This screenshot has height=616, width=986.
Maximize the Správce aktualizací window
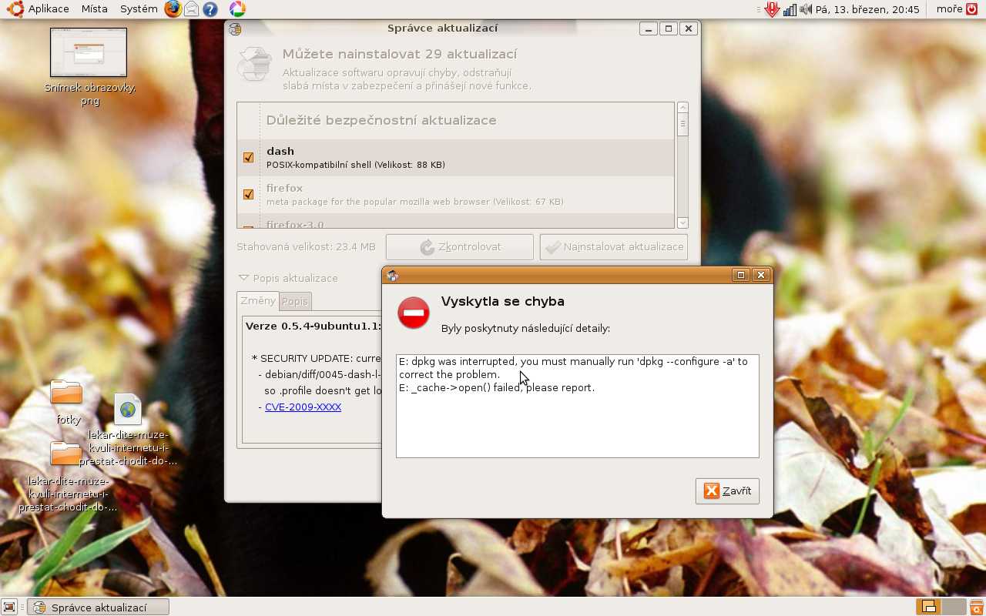(x=669, y=28)
